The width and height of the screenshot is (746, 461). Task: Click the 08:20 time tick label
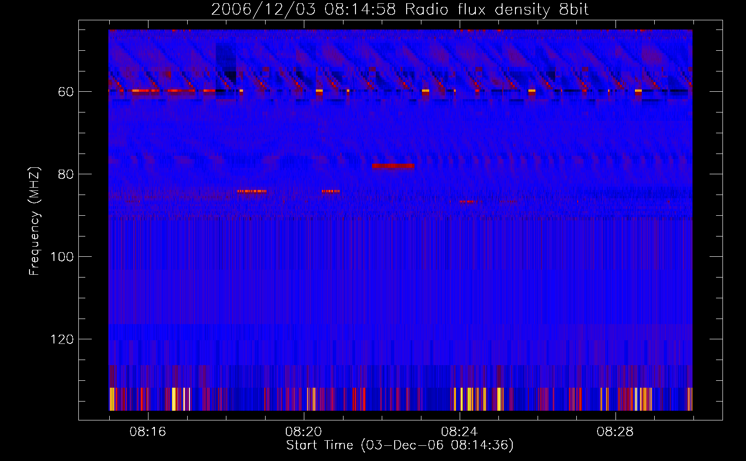[303, 432]
